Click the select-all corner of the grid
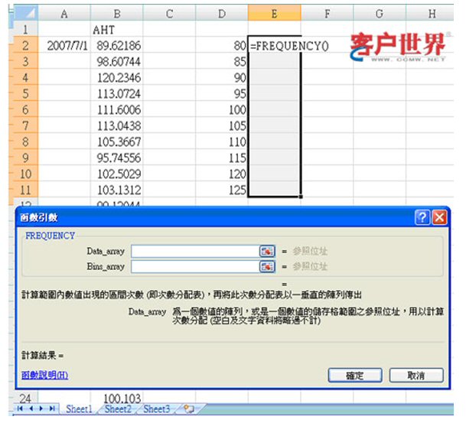 point(23,13)
